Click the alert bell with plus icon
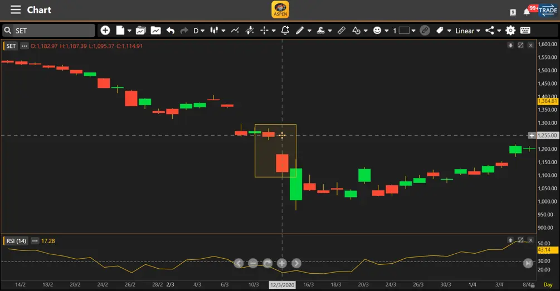This screenshot has height=291, width=560. pos(285,31)
